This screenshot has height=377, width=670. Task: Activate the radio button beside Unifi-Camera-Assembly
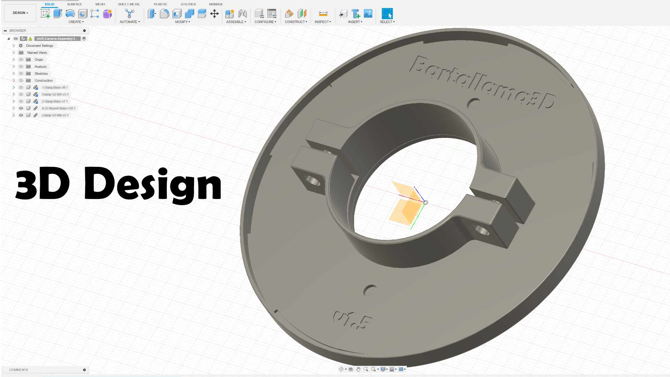pyautogui.click(x=84, y=39)
